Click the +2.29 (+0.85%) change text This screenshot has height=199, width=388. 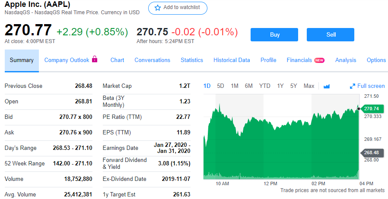click(92, 32)
